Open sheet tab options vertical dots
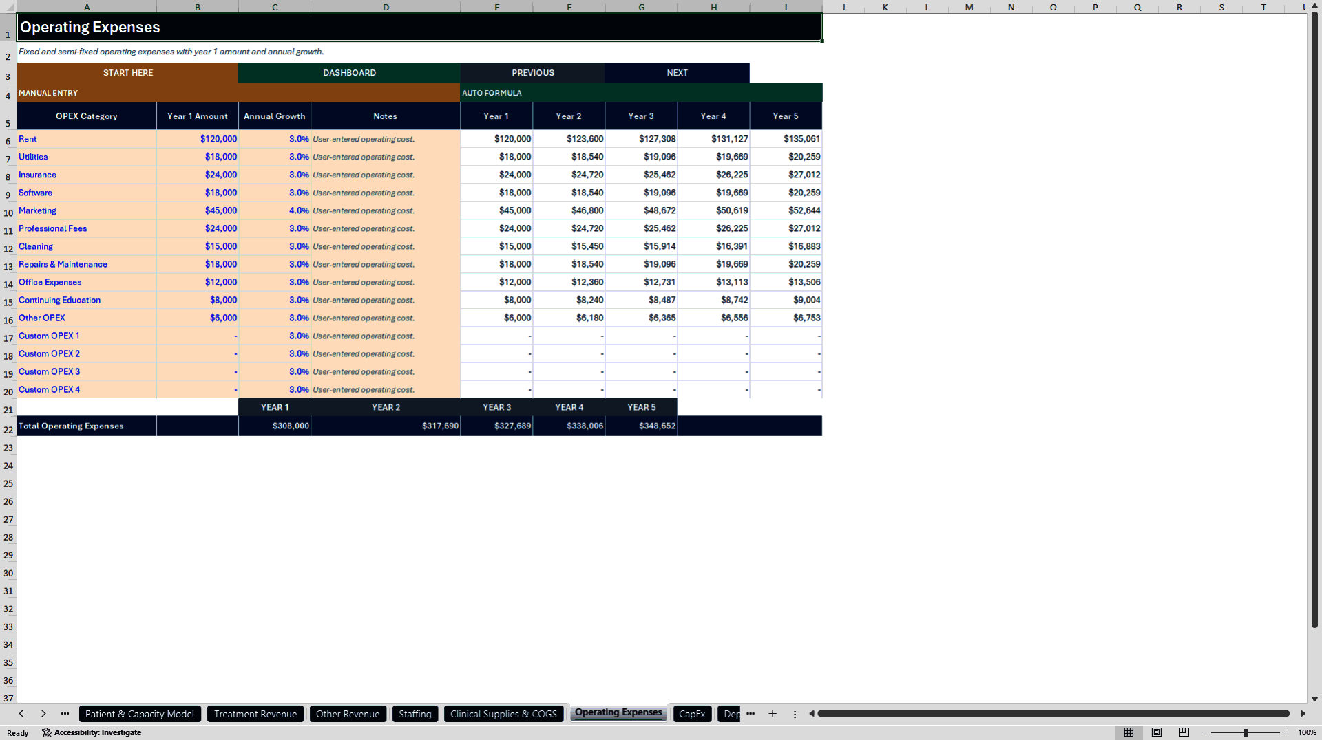The width and height of the screenshot is (1322, 740). click(x=795, y=714)
